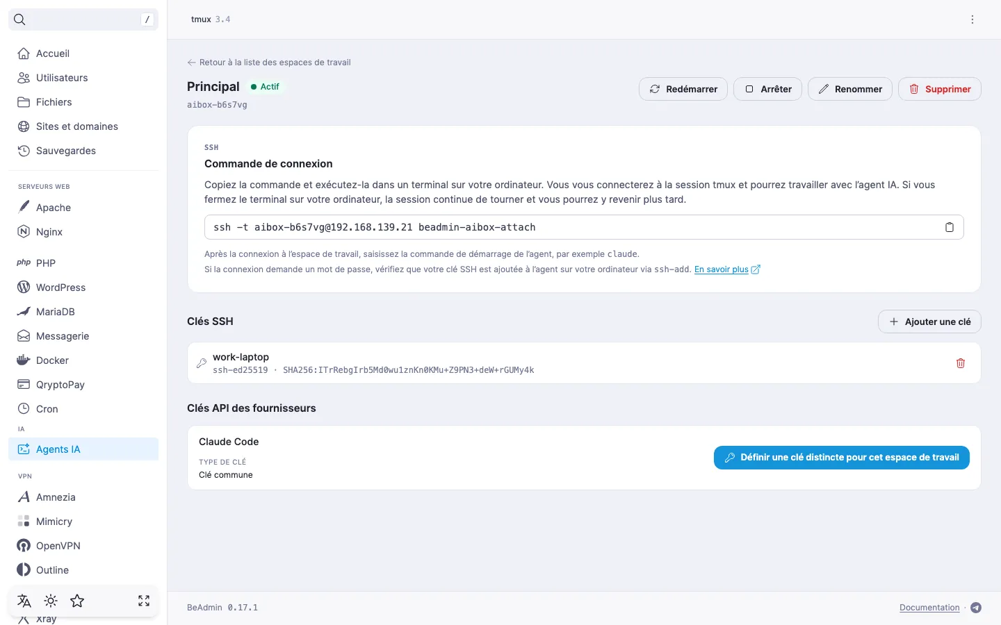Open Docker from the sidebar
The height and width of the screenshot is (625, 1001).
pos(83,360)
